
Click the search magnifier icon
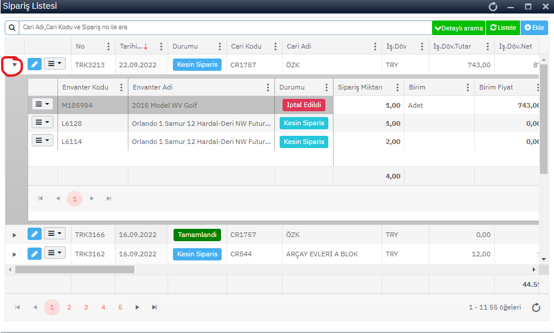[12, 28]
